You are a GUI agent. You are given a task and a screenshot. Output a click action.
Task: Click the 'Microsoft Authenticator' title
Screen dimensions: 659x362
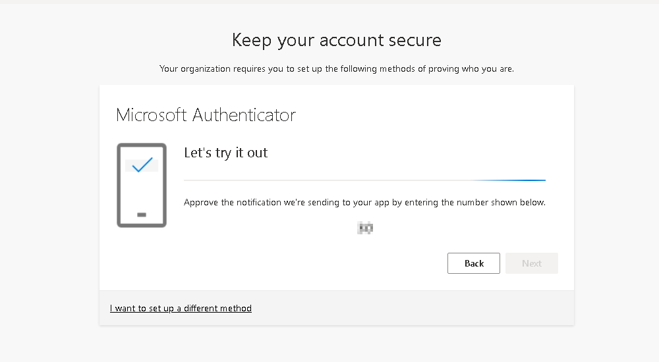(206, 115)
